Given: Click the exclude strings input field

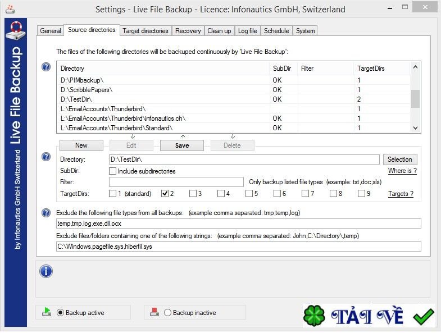Looking at the screenshot, I should click(239, 247).
